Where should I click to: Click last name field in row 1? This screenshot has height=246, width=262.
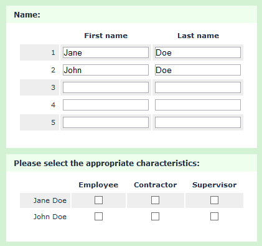(198, 52)
